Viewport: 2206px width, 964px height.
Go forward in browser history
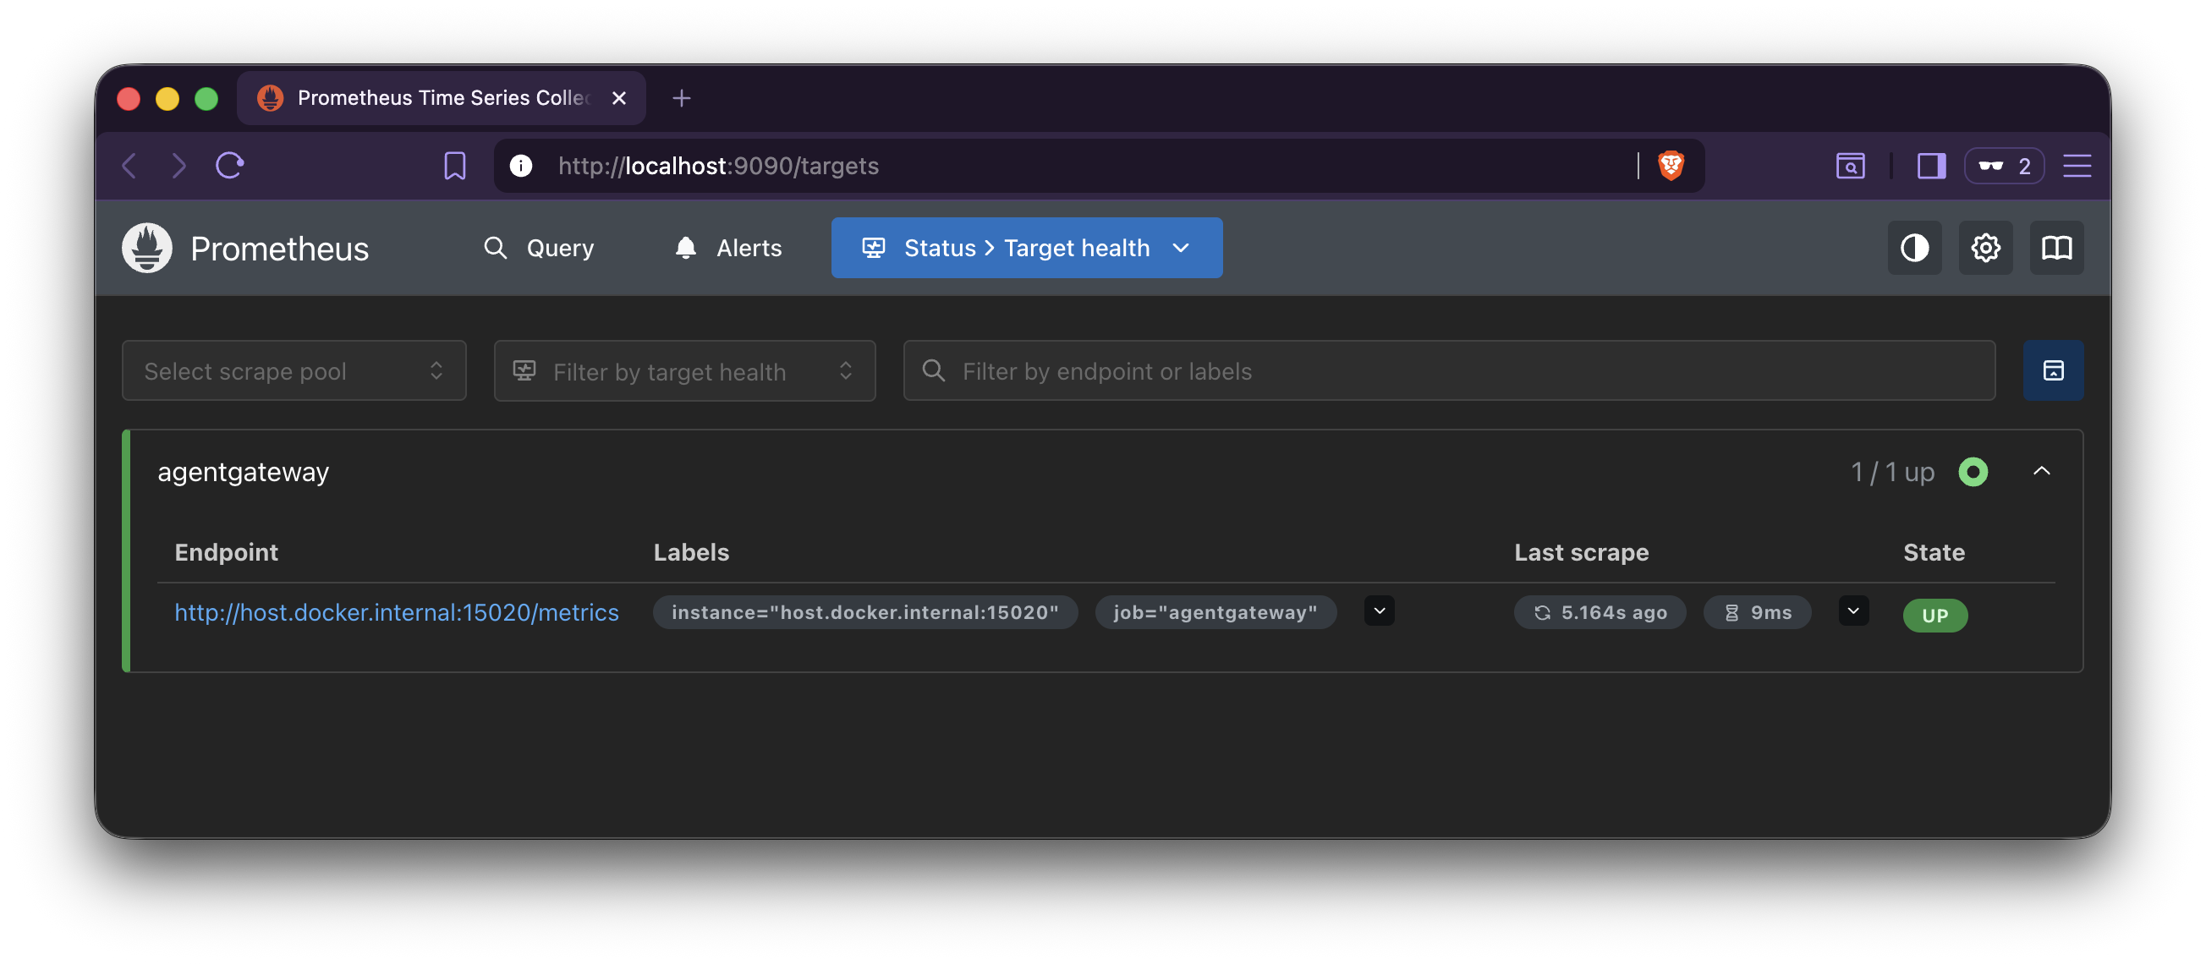click(178, 165)
